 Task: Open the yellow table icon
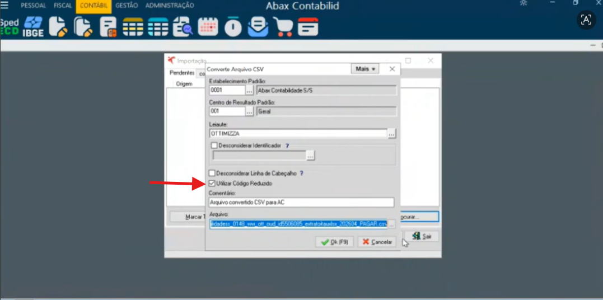pos(133,27)
